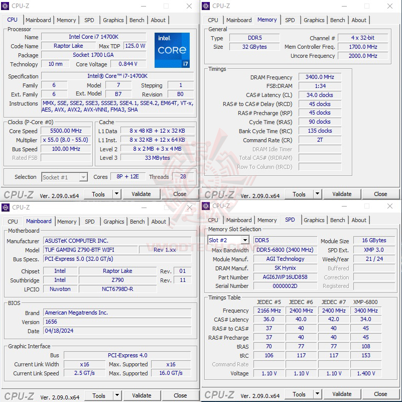Select Mainboard tab in bottom-right SPD window
This screenshot has width=402, height=402.
tap(239, 220)
